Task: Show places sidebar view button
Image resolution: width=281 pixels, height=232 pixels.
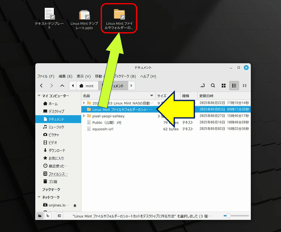Action: [40, 216]
